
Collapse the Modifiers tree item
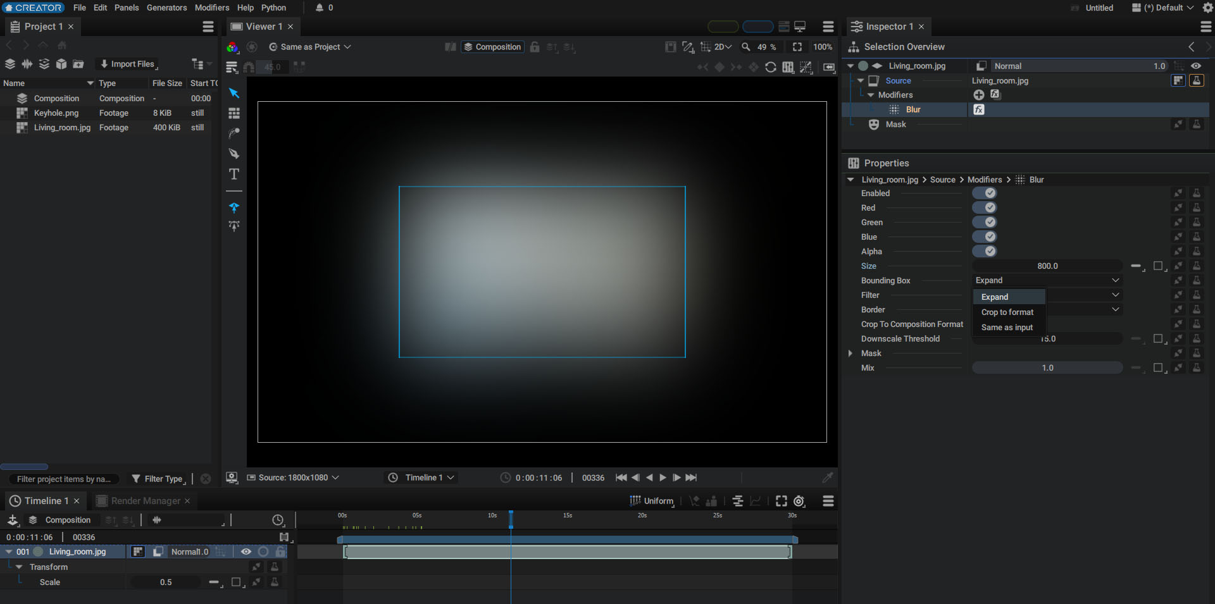(x=871, y=95)
